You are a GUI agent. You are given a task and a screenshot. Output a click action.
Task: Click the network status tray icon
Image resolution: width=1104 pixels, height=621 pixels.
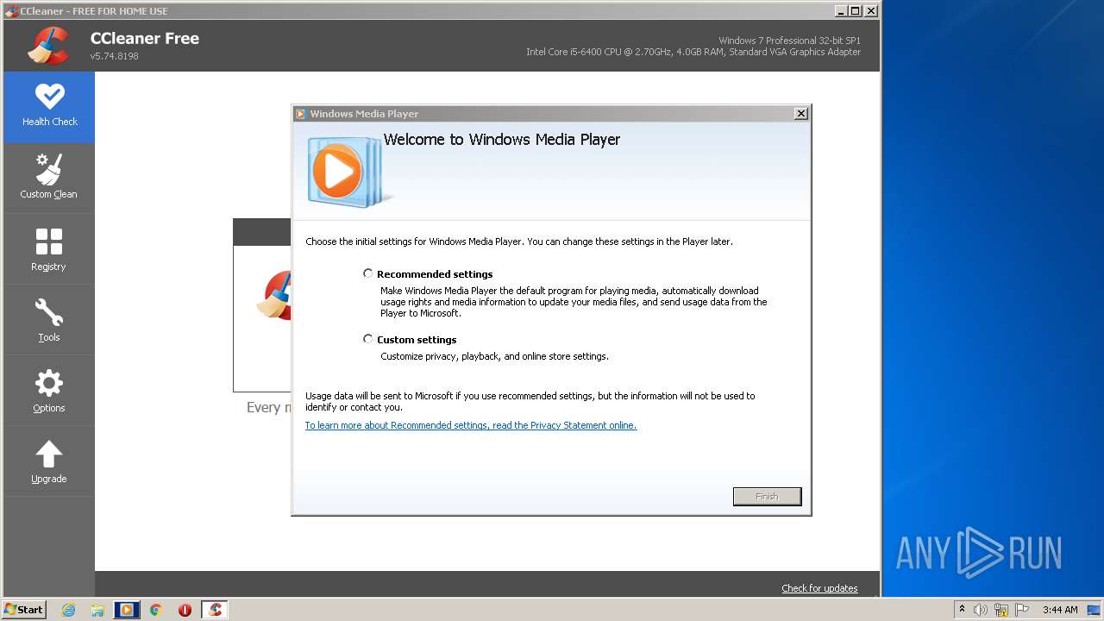pos(1001,610)
